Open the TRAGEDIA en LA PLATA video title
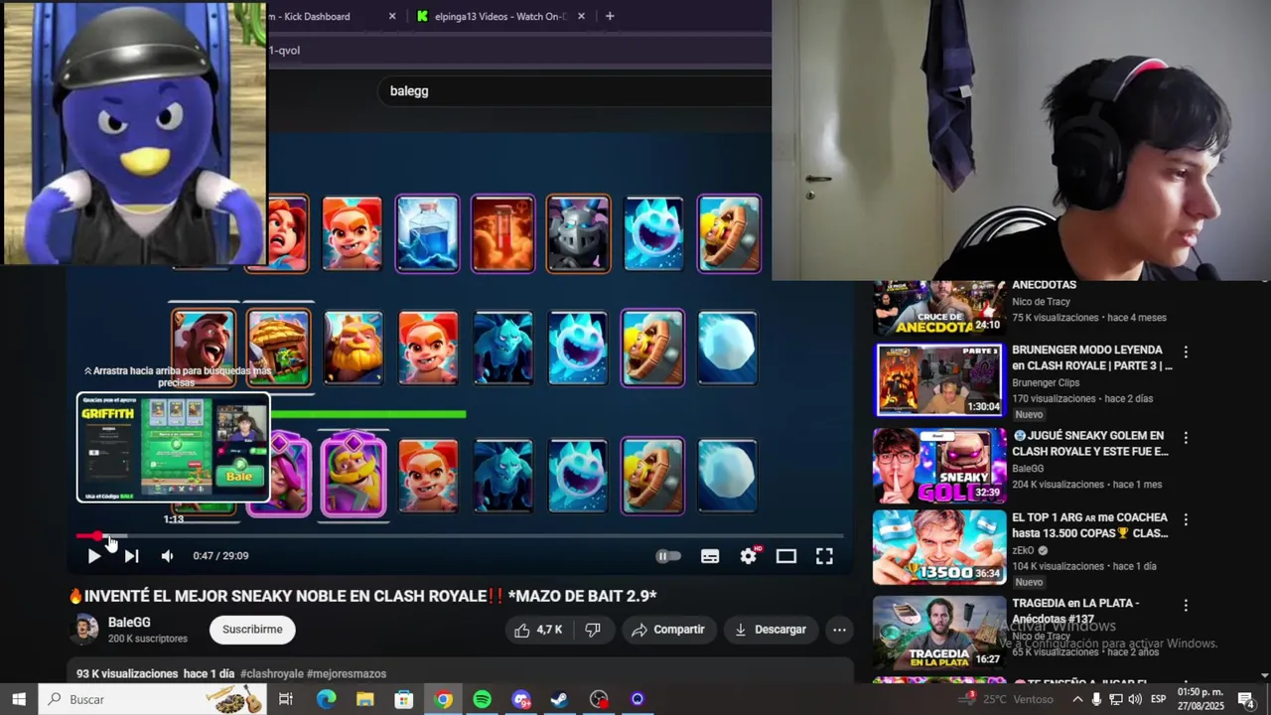This screenshot has width=1271, height=715. 1074,611
